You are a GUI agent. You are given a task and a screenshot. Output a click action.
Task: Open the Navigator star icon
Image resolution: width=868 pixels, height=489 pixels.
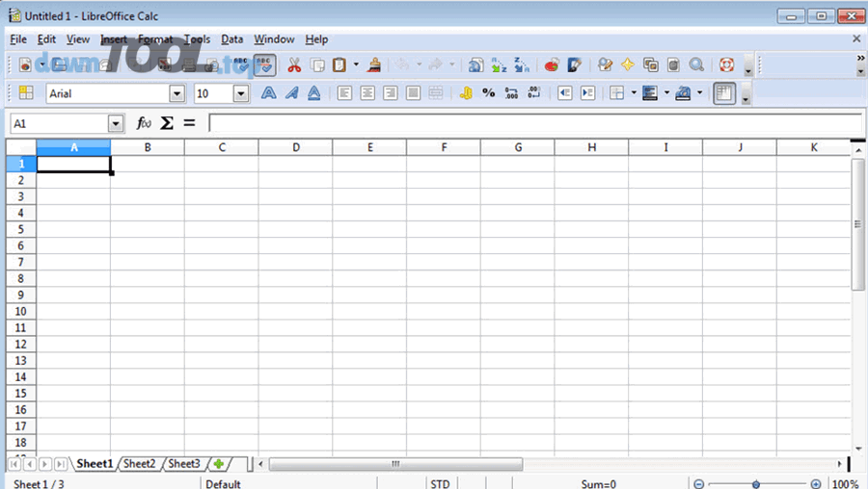point(627,65)
